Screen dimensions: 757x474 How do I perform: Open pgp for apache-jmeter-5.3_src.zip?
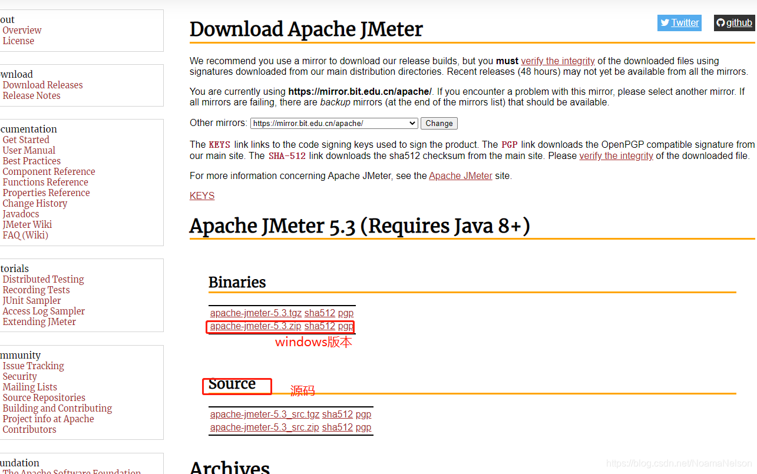point(363,427)
